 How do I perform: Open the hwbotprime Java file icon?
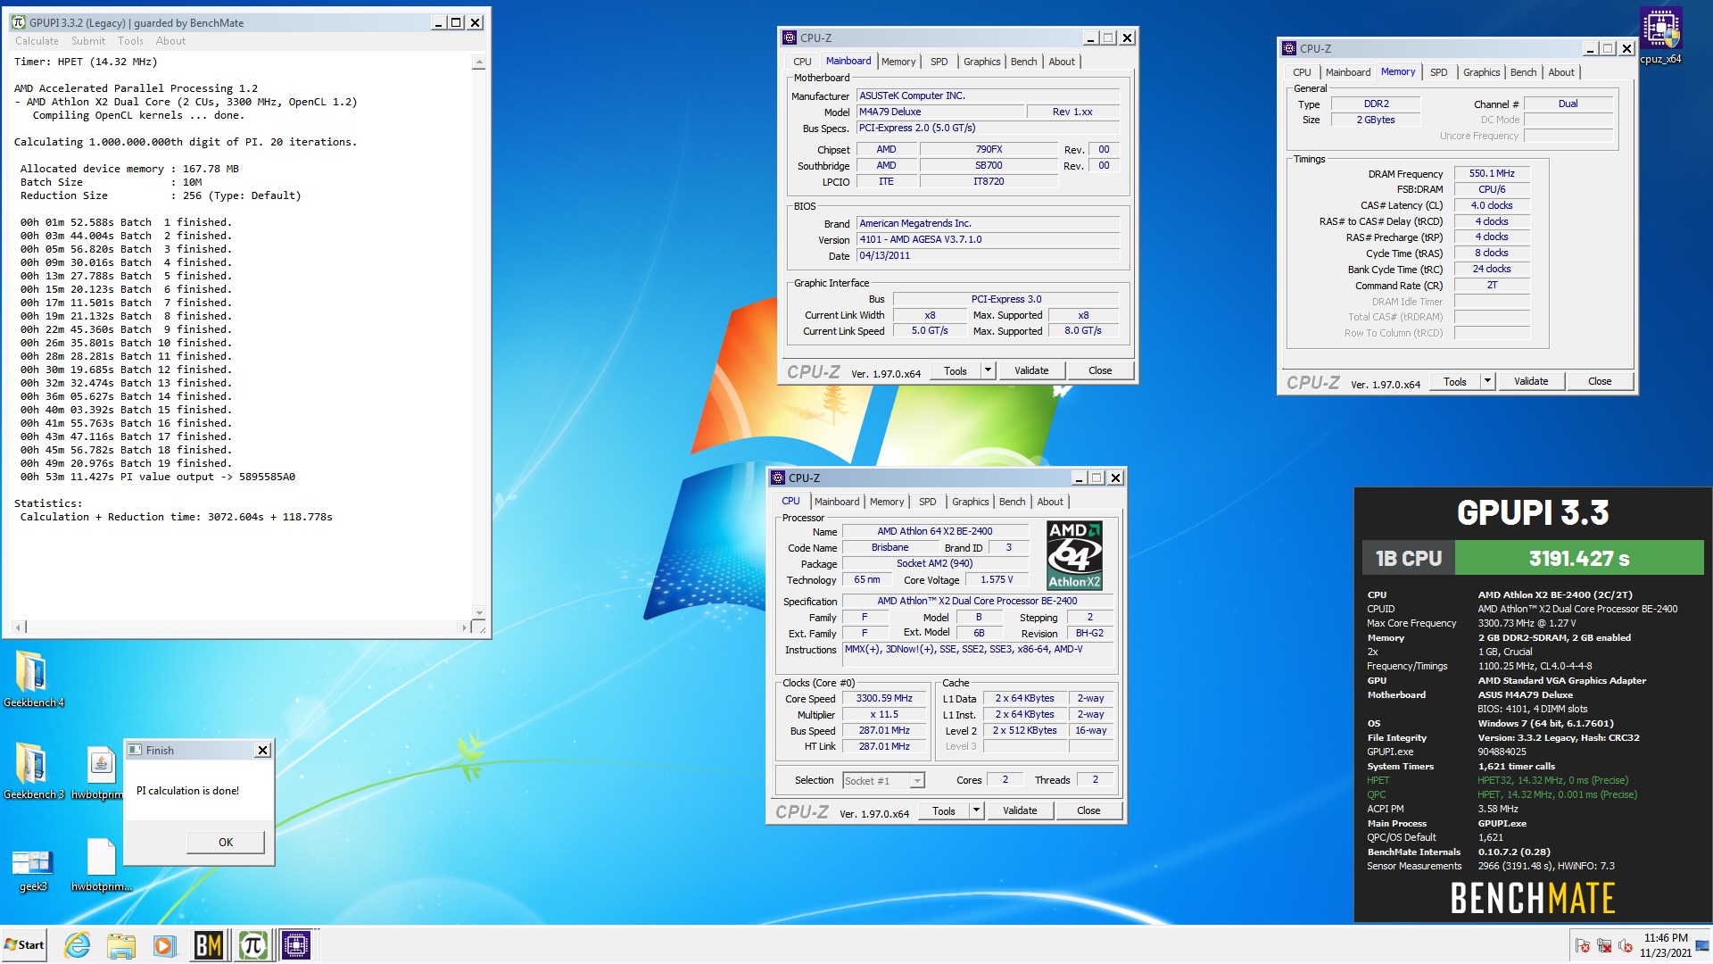(101, 770)
